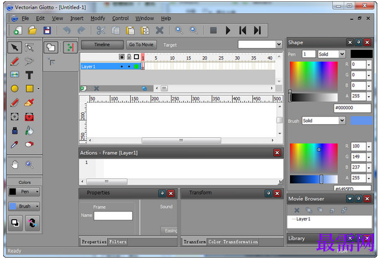Select the yellow Rectangle tool

point(29,89)
